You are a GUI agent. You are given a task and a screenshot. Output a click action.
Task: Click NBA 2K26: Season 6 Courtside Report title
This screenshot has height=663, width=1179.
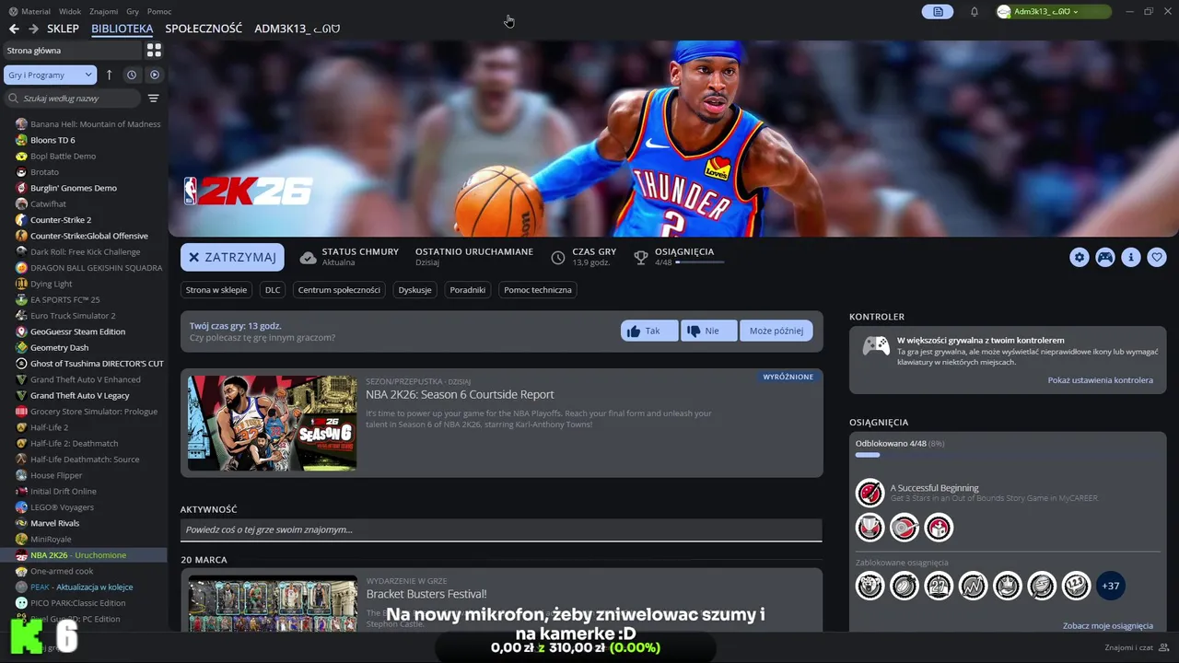point(460,394)
